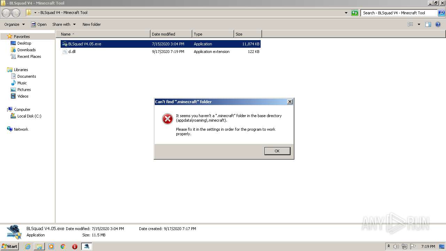
Task: Open Local Disk (C:)
Action: click(29, 116)
